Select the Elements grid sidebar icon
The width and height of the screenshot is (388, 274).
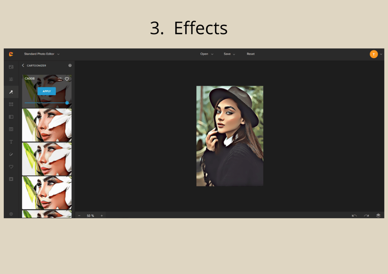(11, 104)
